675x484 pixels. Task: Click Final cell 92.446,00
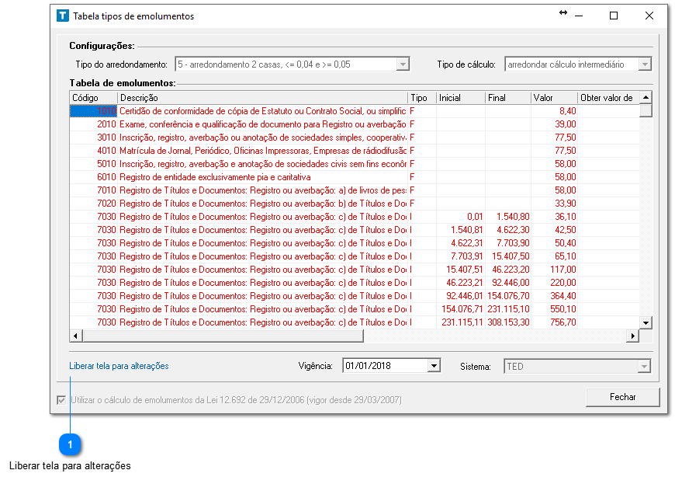point(508,283)
